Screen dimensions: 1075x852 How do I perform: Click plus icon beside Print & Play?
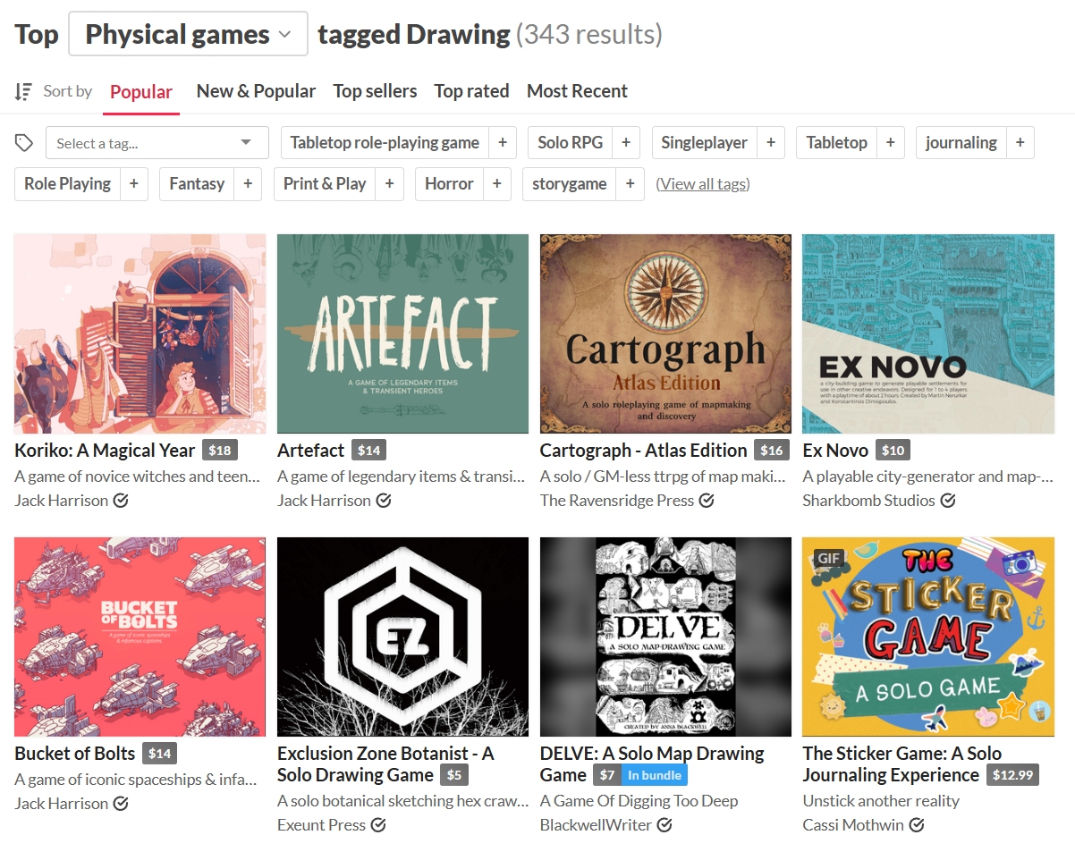(x=389, y=184)
